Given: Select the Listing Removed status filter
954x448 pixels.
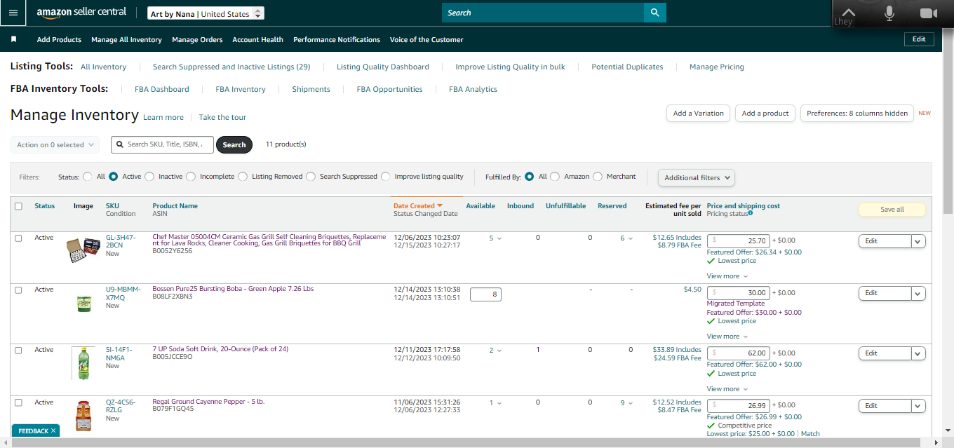Looking at the screenshot, I should (x=243, y=177).
